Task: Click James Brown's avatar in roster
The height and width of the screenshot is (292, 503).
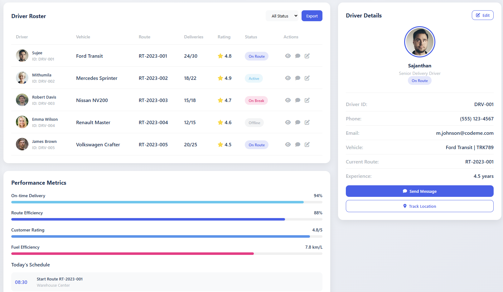Action: (x=22, y=144)
